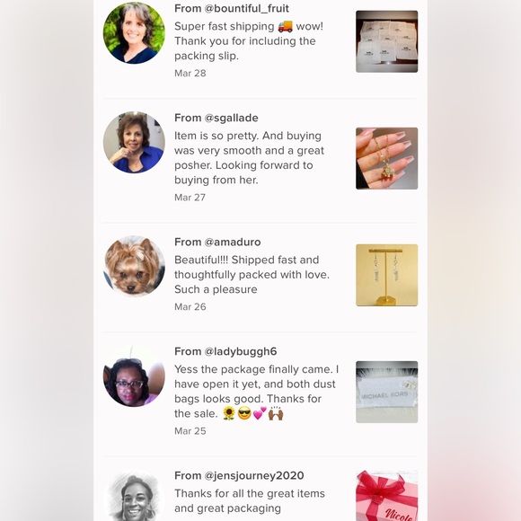Open the bountiful_fruit profile avatar
The height and width of the screenshot is (521, 521).
(x=134, y=33)
